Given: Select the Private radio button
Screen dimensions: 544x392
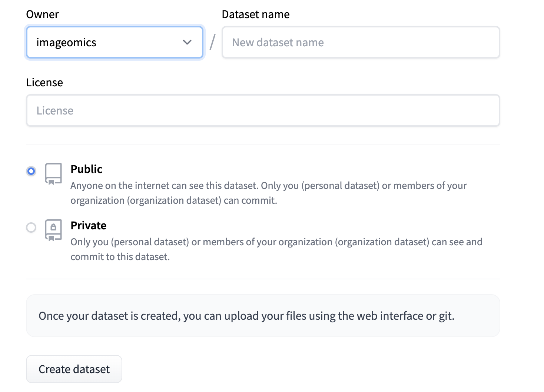Looking at the screenshot, I should [x=31, y=227].
